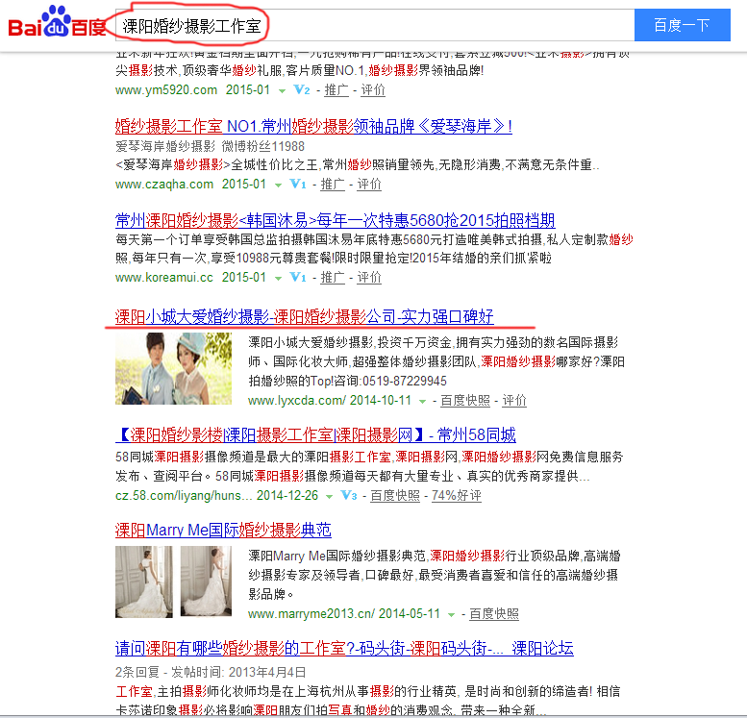Click 推广 link in the ym5920.com result

[x=336, y=90]
